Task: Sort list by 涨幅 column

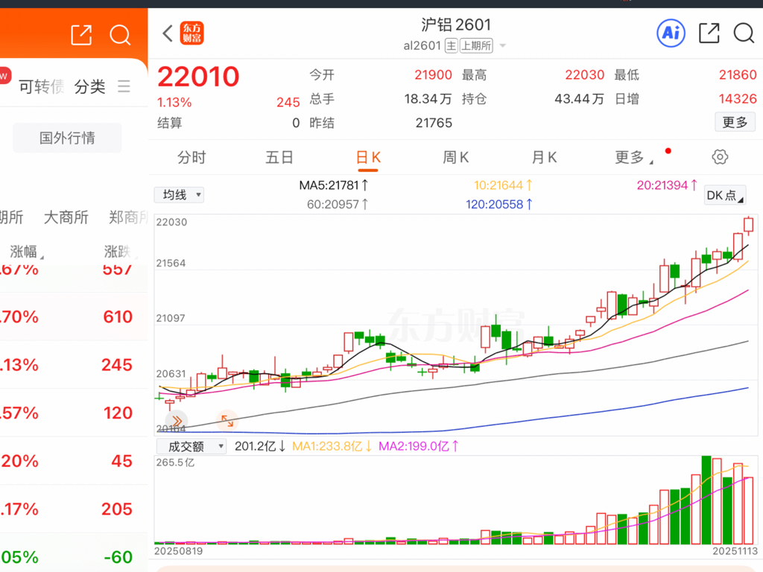Action: [x=27, y=252]
